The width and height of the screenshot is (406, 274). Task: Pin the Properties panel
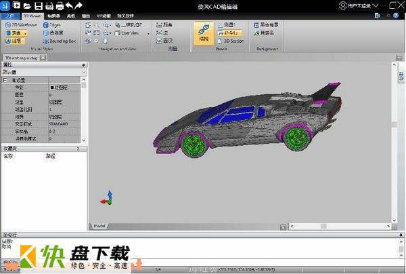[x=83, y=65]
